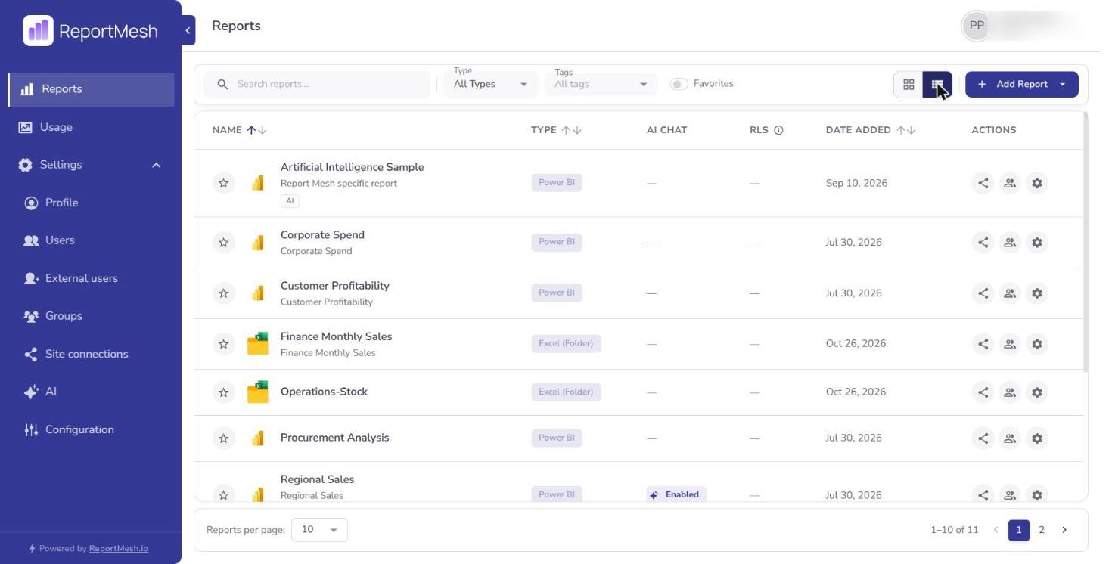Viewport: 1112px width, 564px height.
Task: Open the Type filter dropdown
Action: [x=490, y=84]
